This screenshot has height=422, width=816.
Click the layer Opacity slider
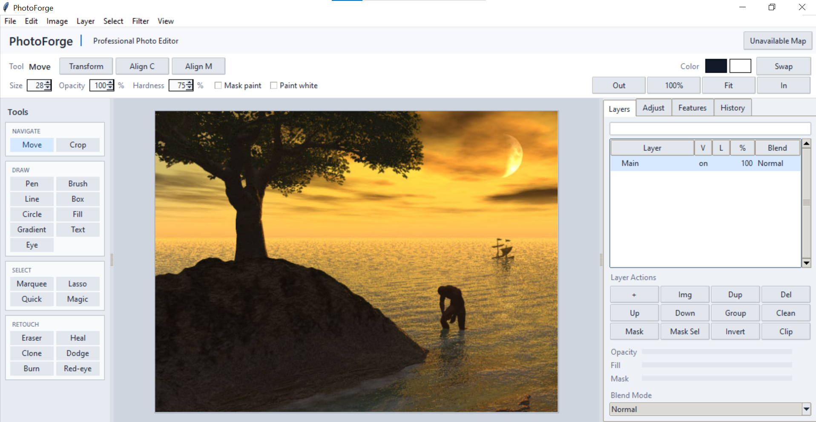(x=717, y=351)
